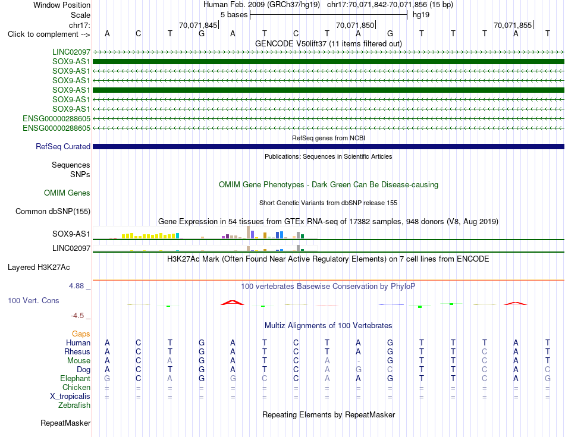The height and width of the screenshot is (437, 565).
Task: Click the Sequences track label
Action: point(71,165)
